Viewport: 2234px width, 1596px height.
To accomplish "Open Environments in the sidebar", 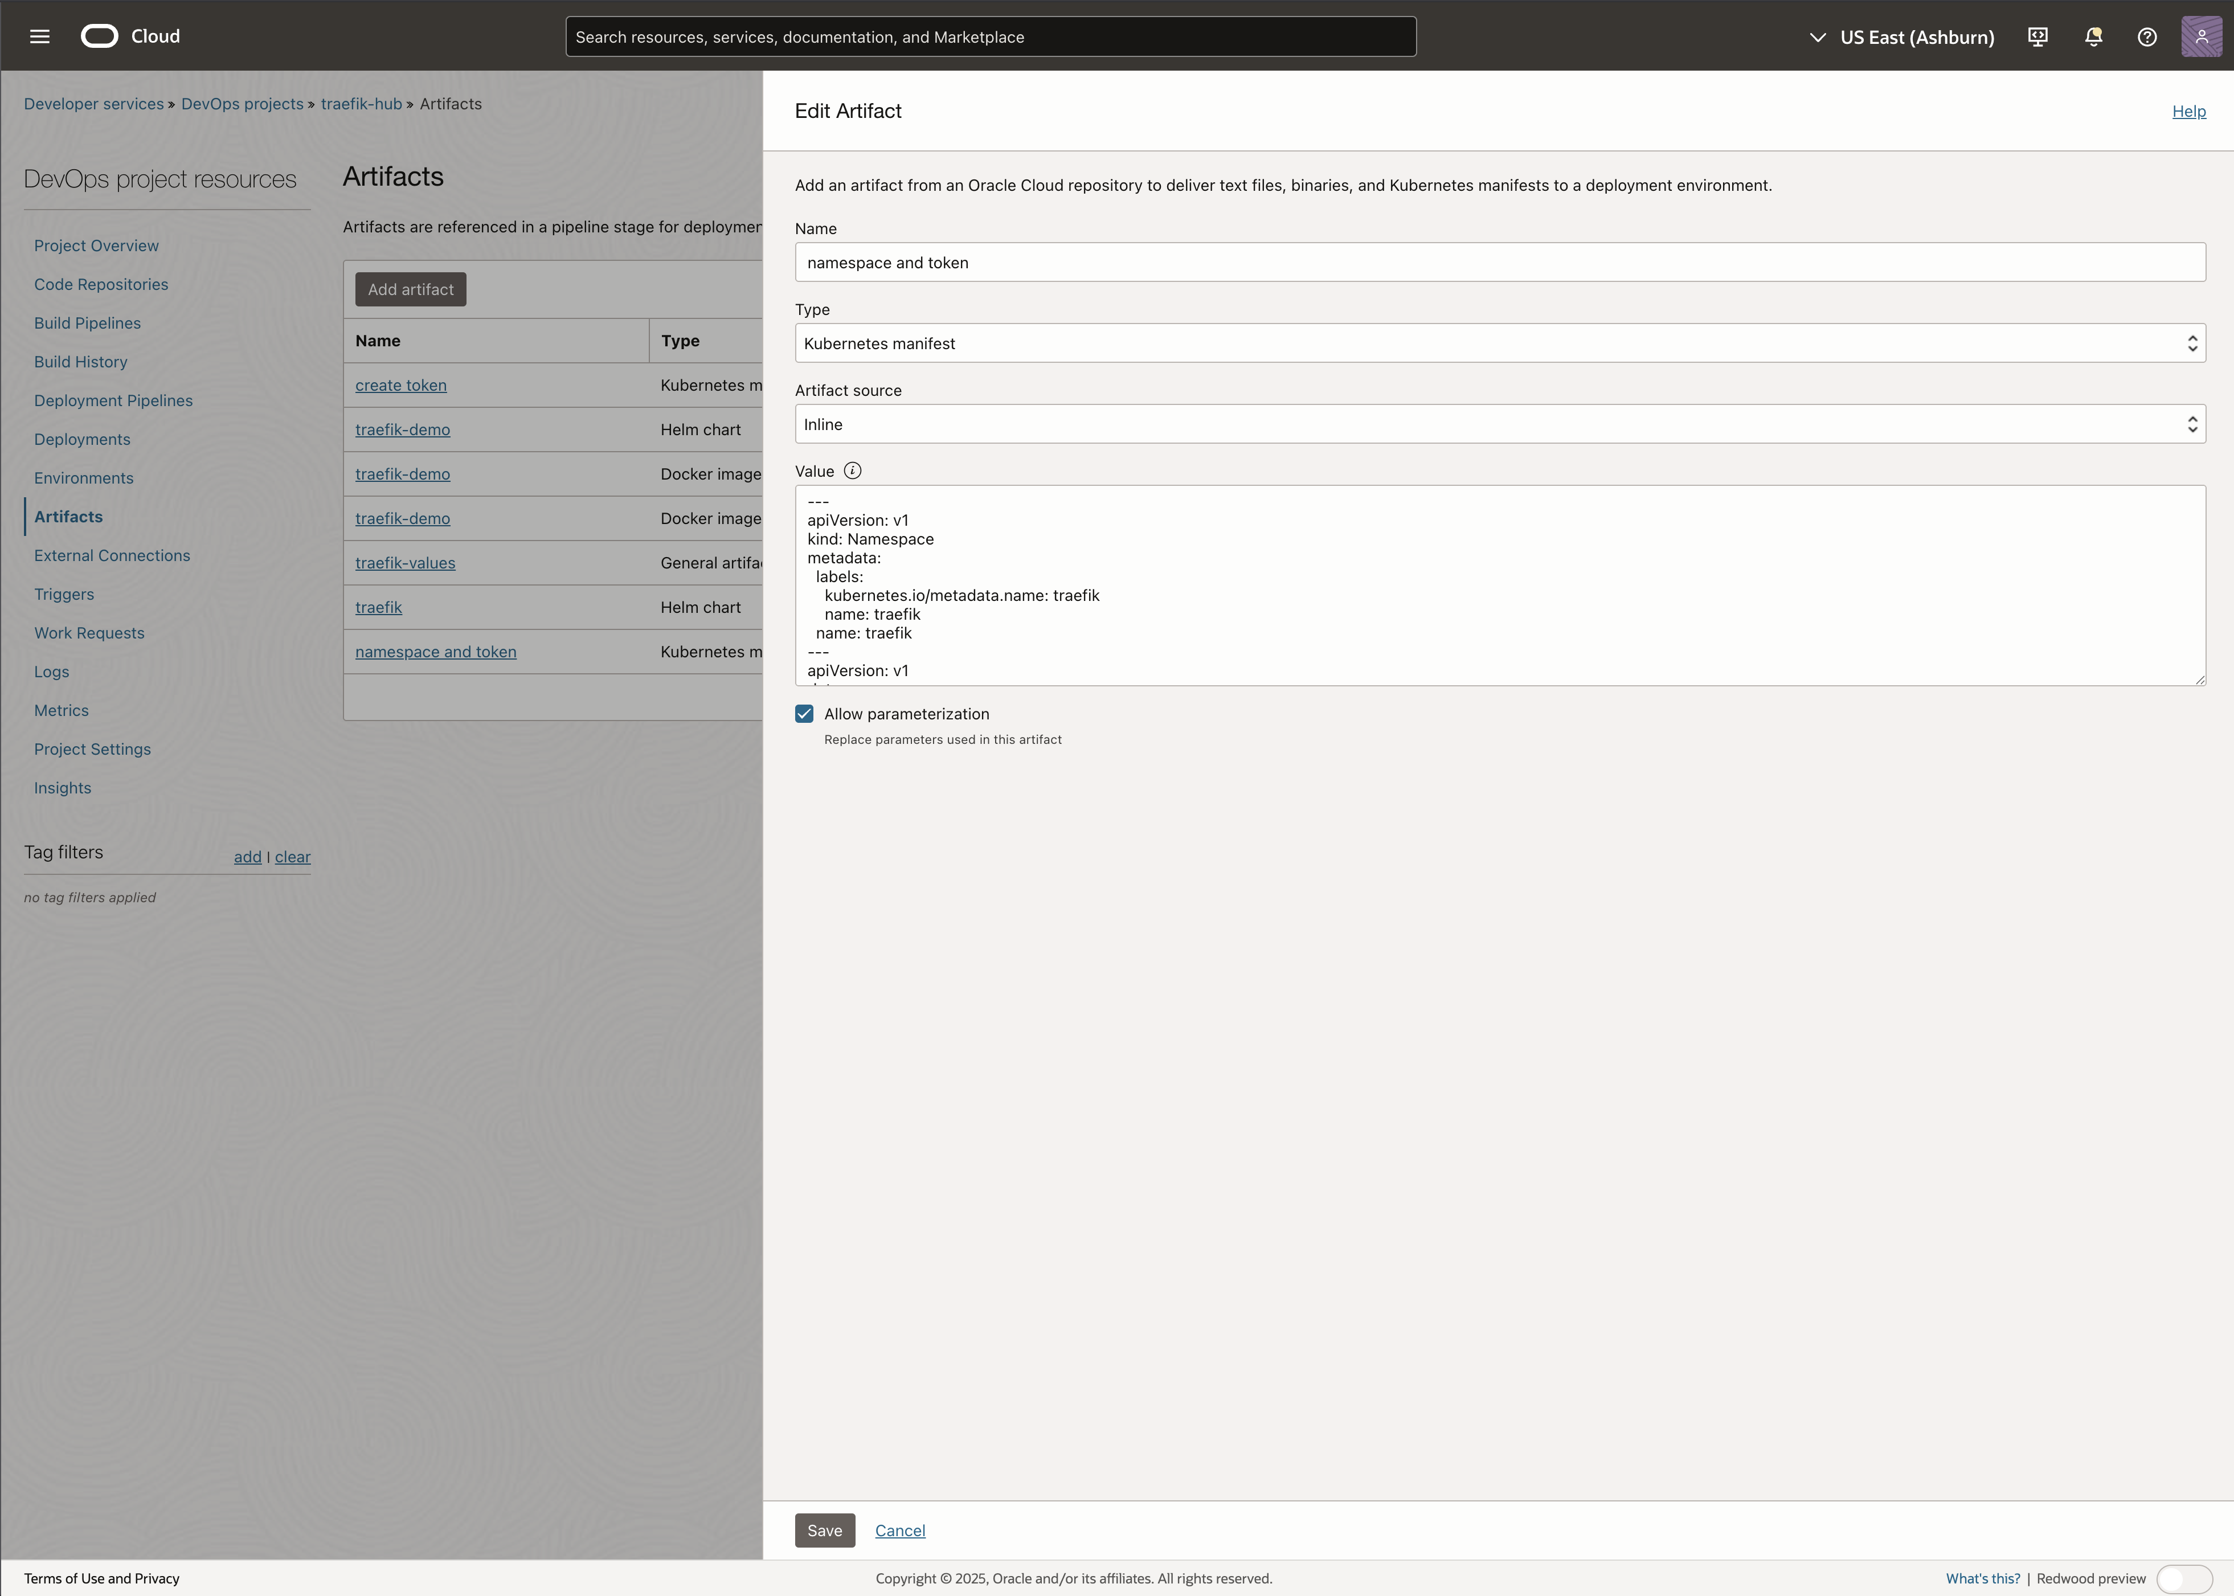I will click(x=84, y=478).
